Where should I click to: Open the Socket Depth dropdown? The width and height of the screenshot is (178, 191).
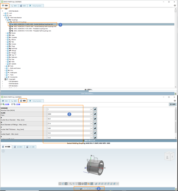coord(91,133)
